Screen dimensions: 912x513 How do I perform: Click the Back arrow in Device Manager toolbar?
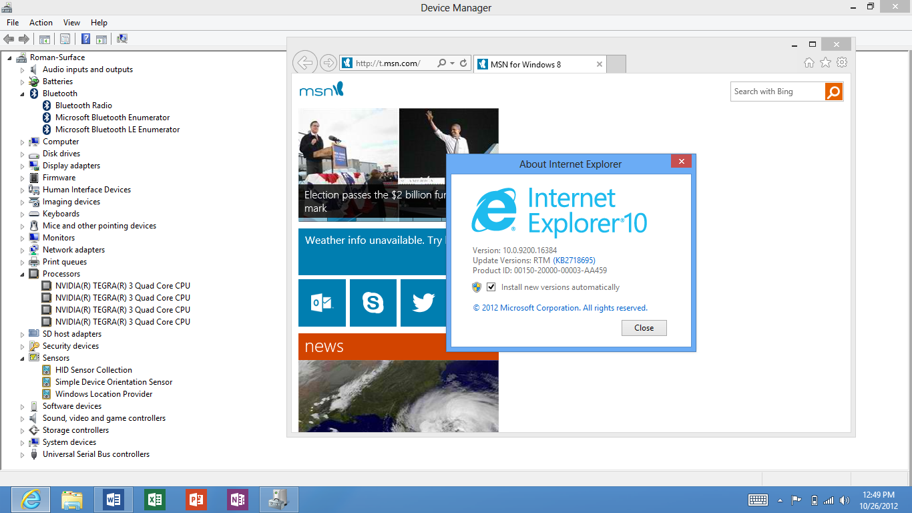[9, 39]
